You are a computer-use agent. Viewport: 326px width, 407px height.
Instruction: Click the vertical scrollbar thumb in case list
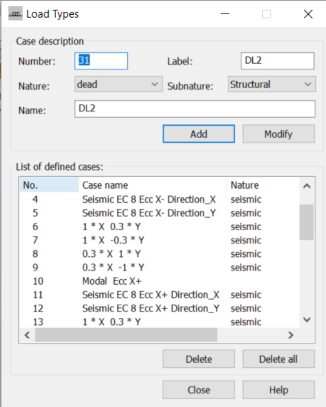307,222
